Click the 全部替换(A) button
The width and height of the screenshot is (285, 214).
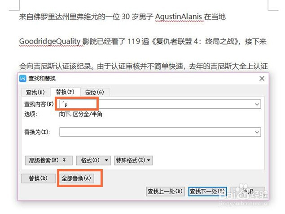(77, 178)
